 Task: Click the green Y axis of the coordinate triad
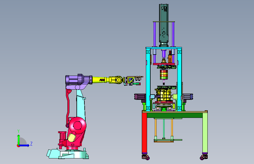[x=19, y=139]
